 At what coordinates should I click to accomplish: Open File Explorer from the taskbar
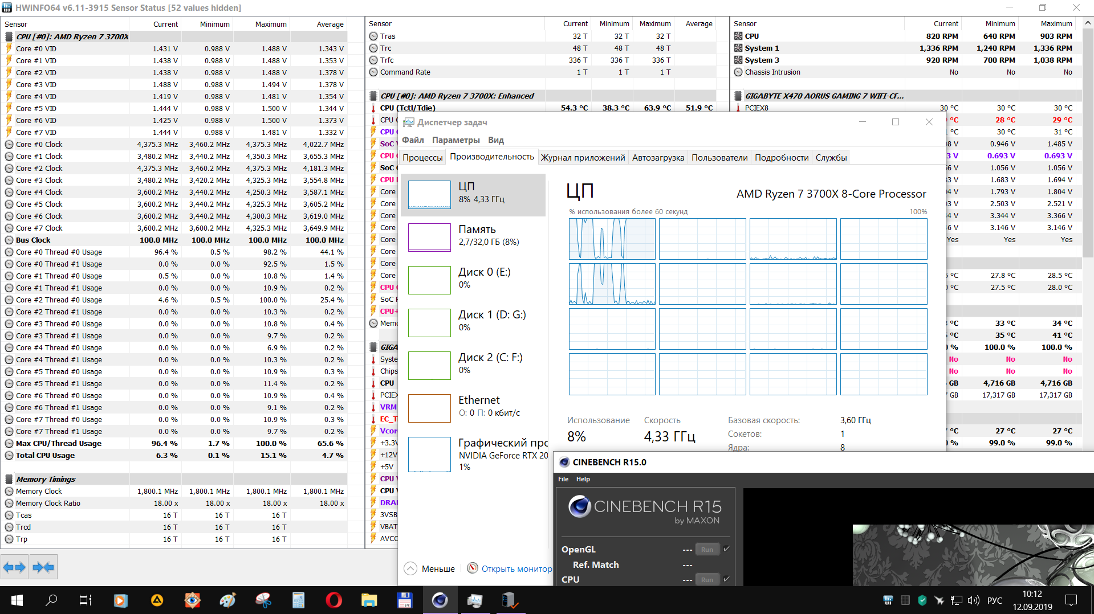[x=369, y=600]
